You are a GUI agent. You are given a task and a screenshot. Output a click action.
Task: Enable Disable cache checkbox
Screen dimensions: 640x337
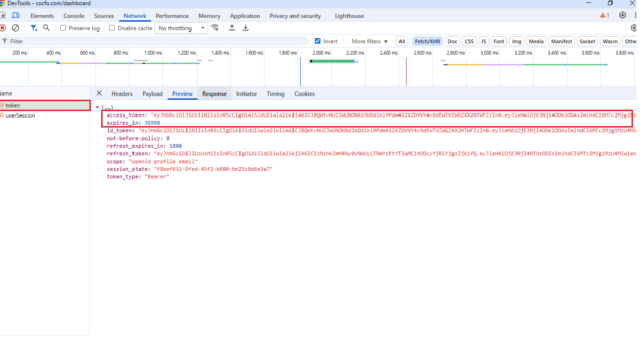112,28
